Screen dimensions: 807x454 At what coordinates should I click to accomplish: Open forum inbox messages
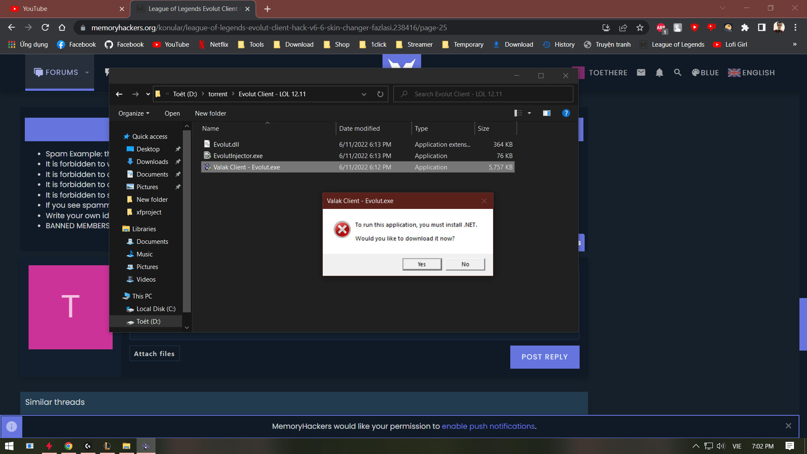tap(641, 72)
